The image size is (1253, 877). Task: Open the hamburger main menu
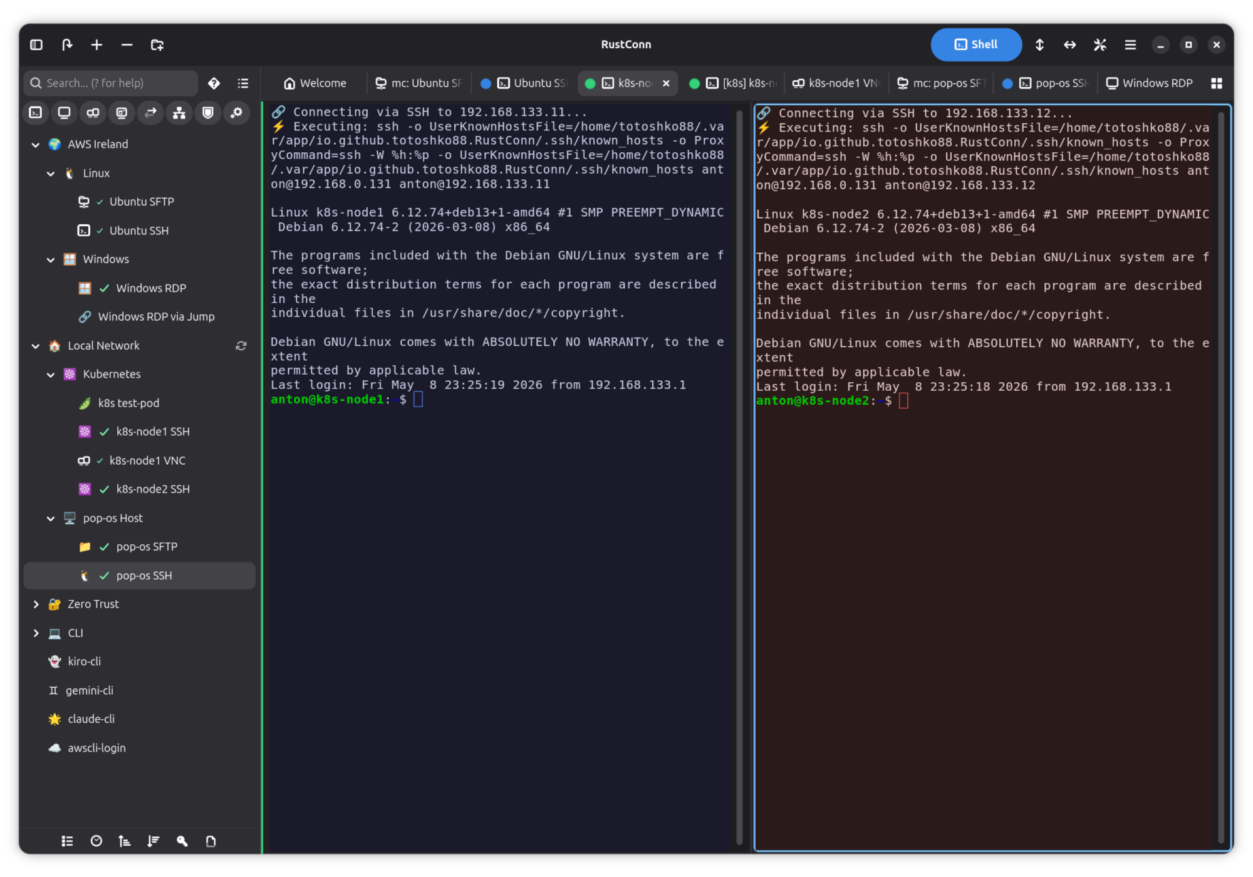point(1130,44)
